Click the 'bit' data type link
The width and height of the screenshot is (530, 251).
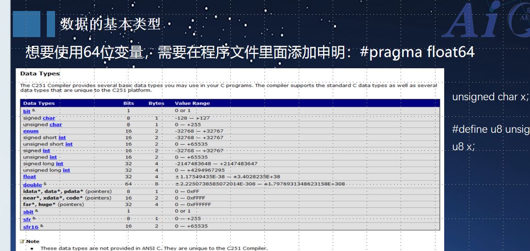tap(27, 111)
